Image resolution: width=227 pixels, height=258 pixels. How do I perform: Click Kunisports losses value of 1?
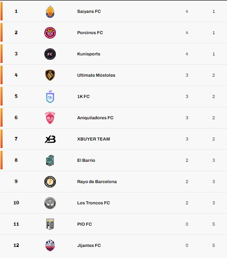[x=214, y=54]
